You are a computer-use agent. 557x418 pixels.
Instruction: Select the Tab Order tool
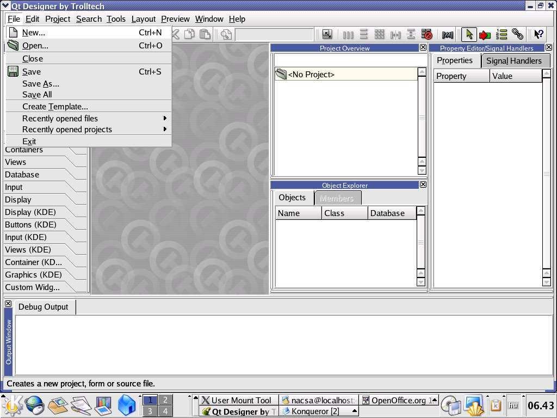coord(501,34)
